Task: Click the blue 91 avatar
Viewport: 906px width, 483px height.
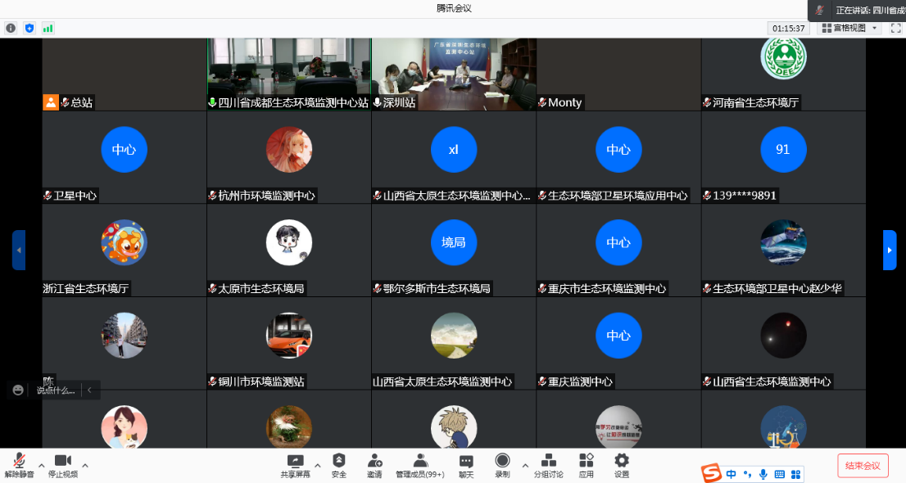Action: pos(783,150)
